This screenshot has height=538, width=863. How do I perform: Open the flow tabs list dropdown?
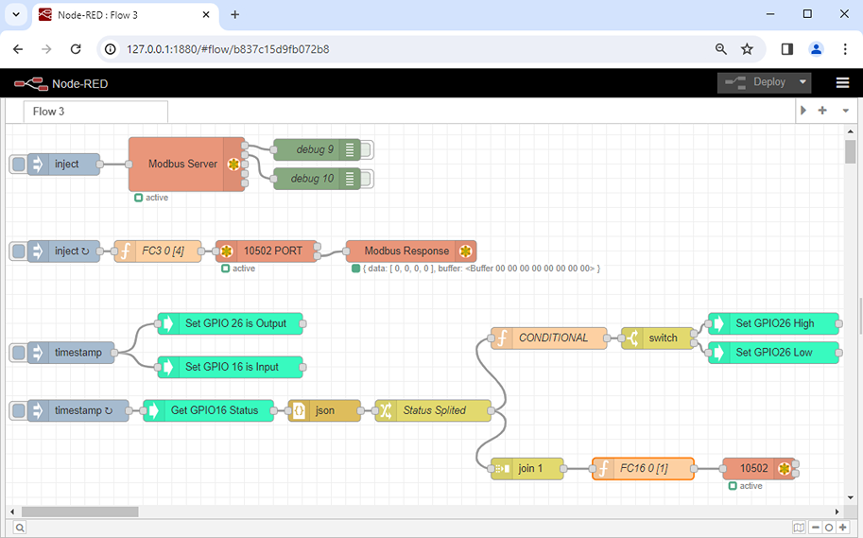pos(845,111)
